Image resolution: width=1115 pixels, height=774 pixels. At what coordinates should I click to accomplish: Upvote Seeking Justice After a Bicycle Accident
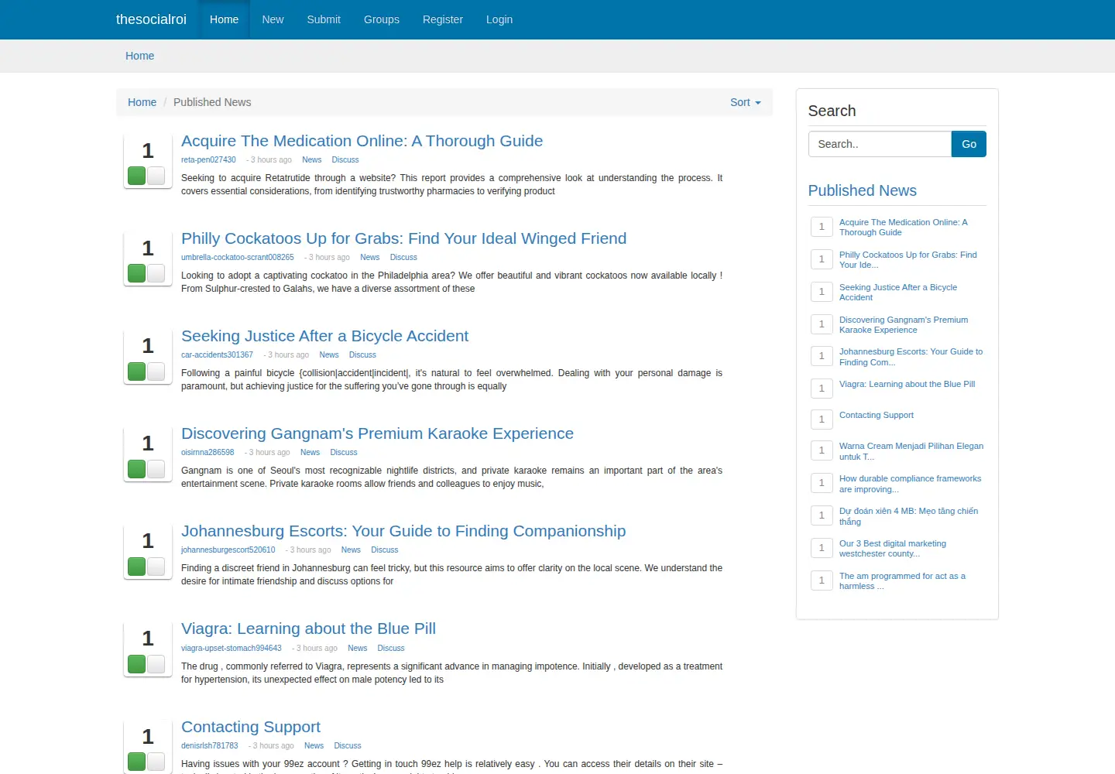137,372
